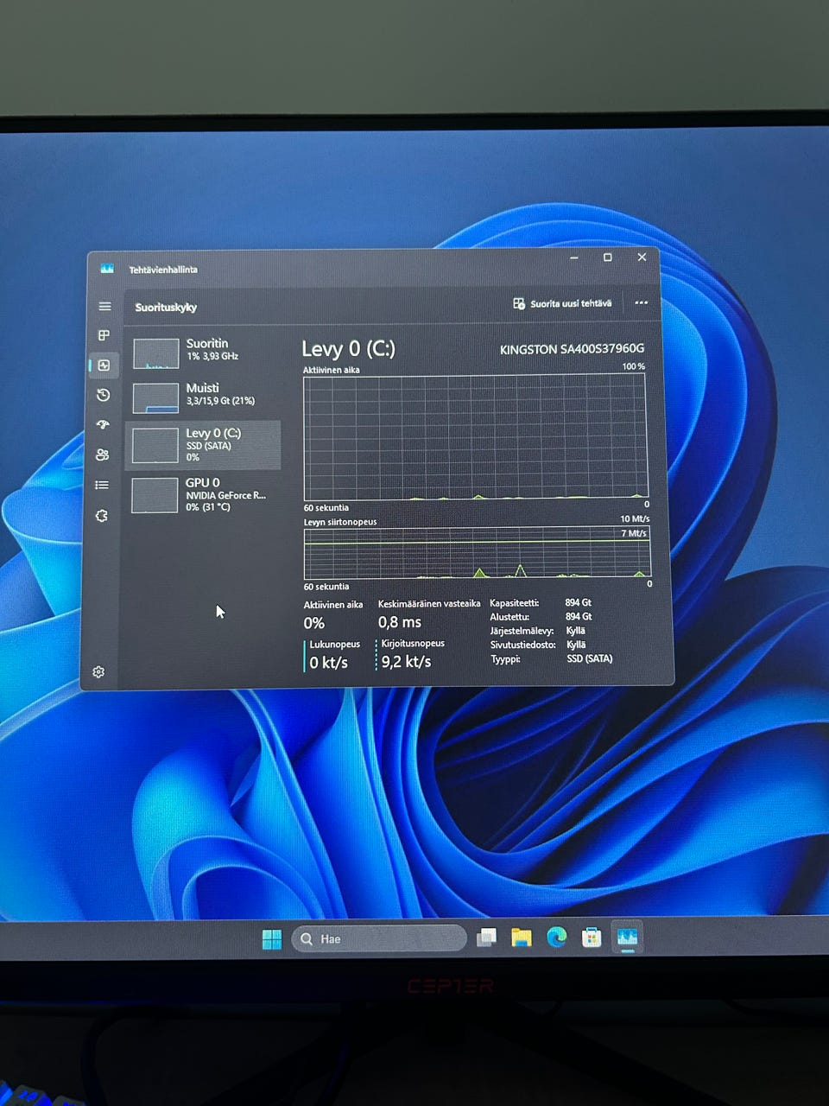Open the App history icon in sidebar
This screenshot has width=829, height=1106.
click(x=104, y=395)
